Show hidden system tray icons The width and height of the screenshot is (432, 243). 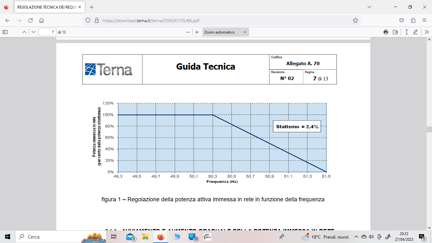[356, 237]
